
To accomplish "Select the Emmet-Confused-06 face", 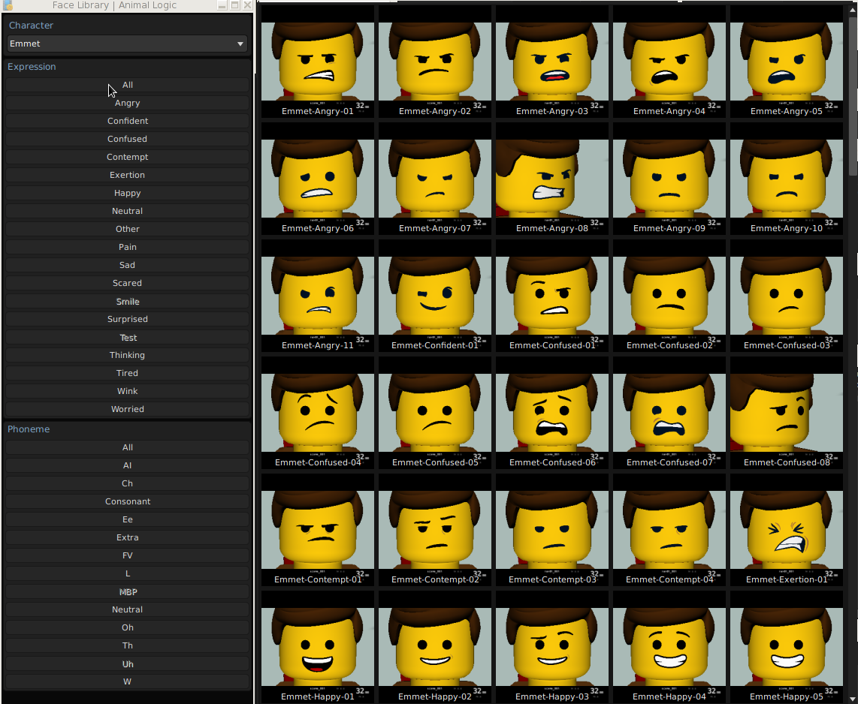I will click(551, 413).
